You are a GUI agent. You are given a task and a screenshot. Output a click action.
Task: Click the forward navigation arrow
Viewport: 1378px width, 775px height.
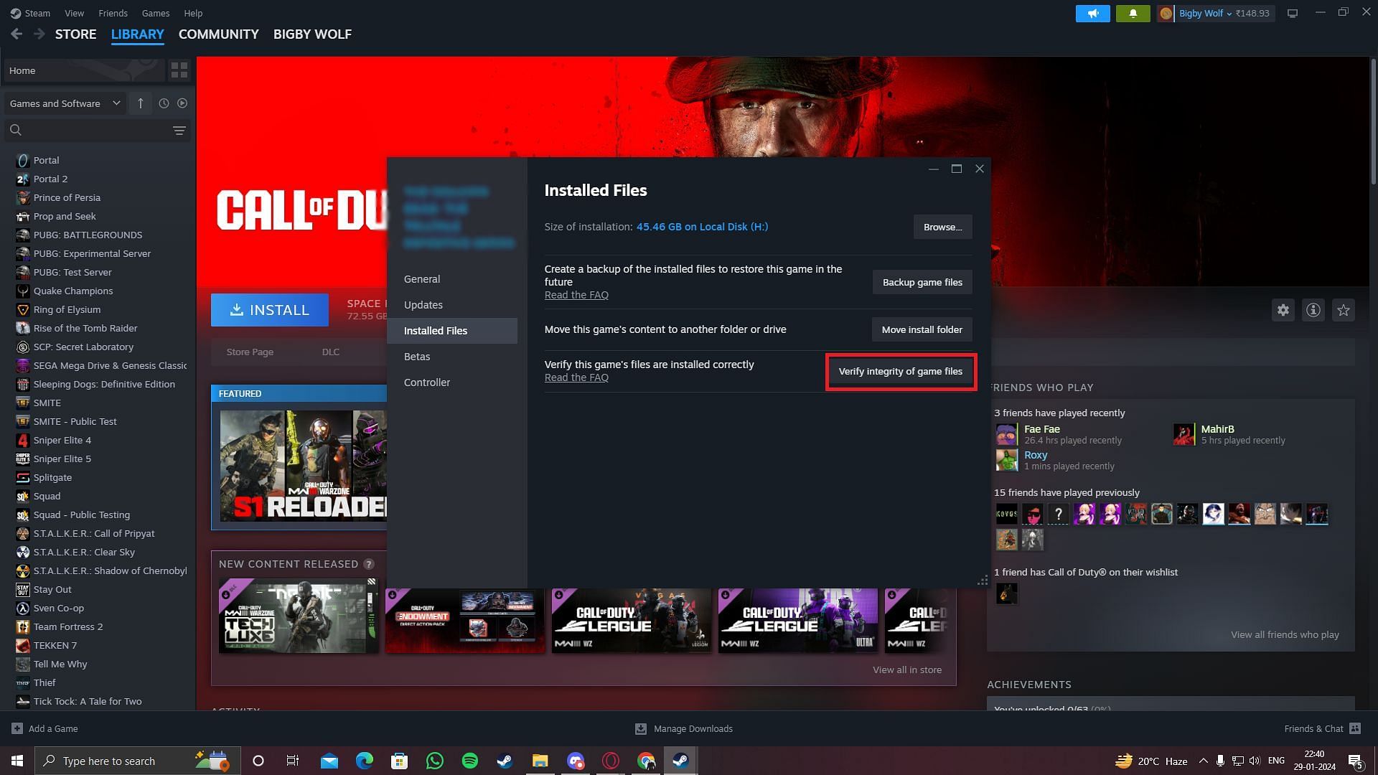tap(39, 34)
